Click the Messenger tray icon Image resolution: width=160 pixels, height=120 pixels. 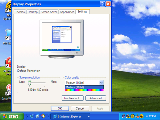(137, 116)
